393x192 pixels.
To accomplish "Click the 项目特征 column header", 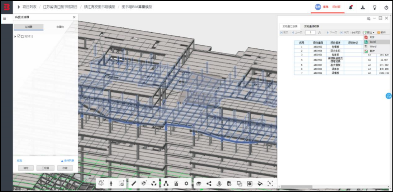I will 353,43.
